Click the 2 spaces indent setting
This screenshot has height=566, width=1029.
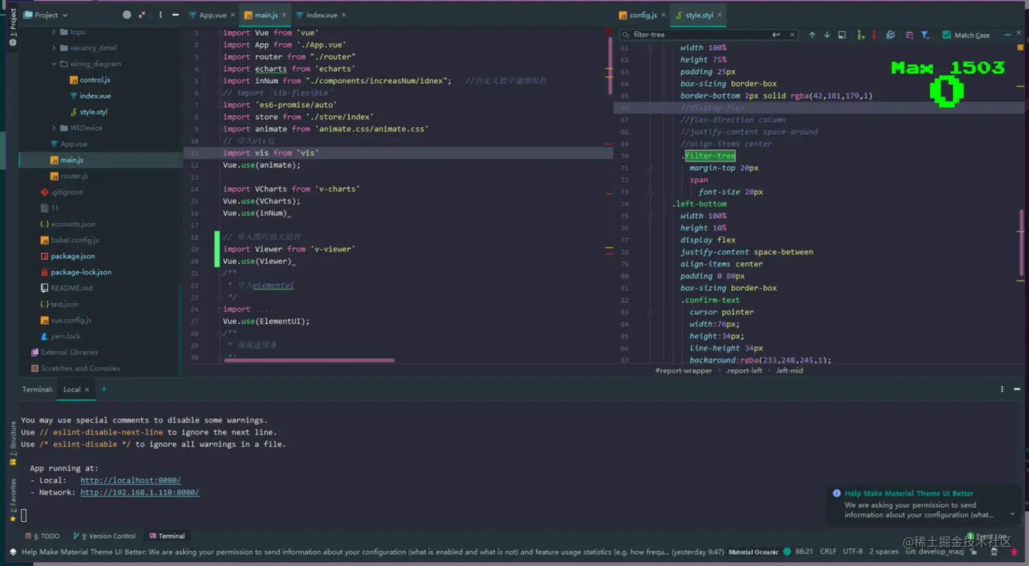(883, 552)
